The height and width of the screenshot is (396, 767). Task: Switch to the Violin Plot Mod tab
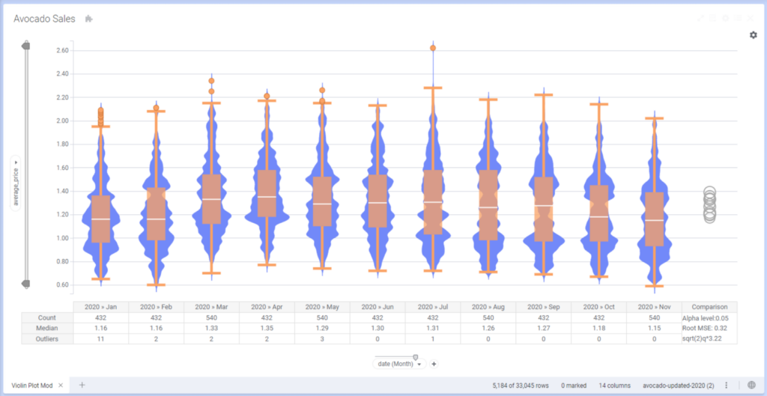[31, 385]
